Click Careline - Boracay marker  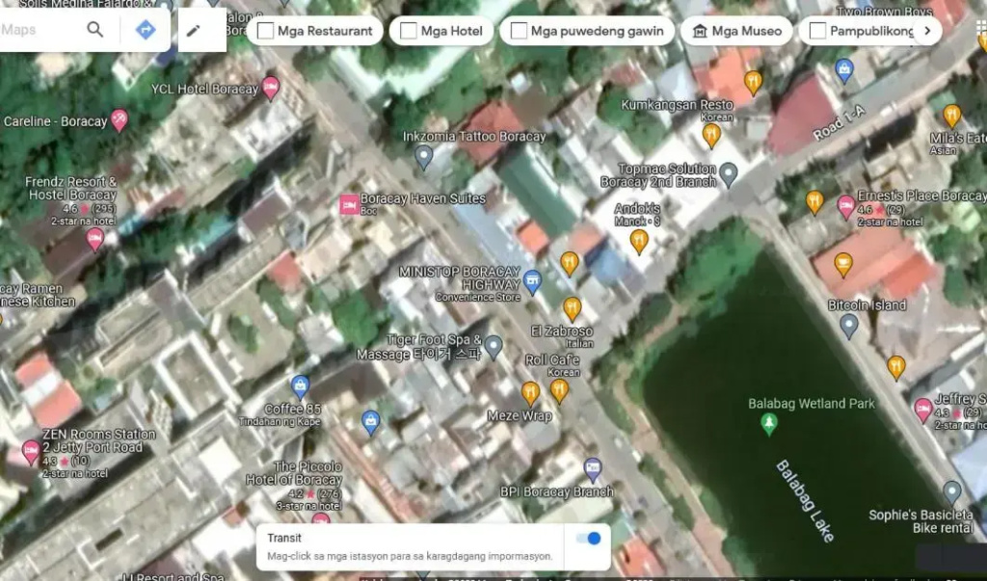click(x=119, y=119)
